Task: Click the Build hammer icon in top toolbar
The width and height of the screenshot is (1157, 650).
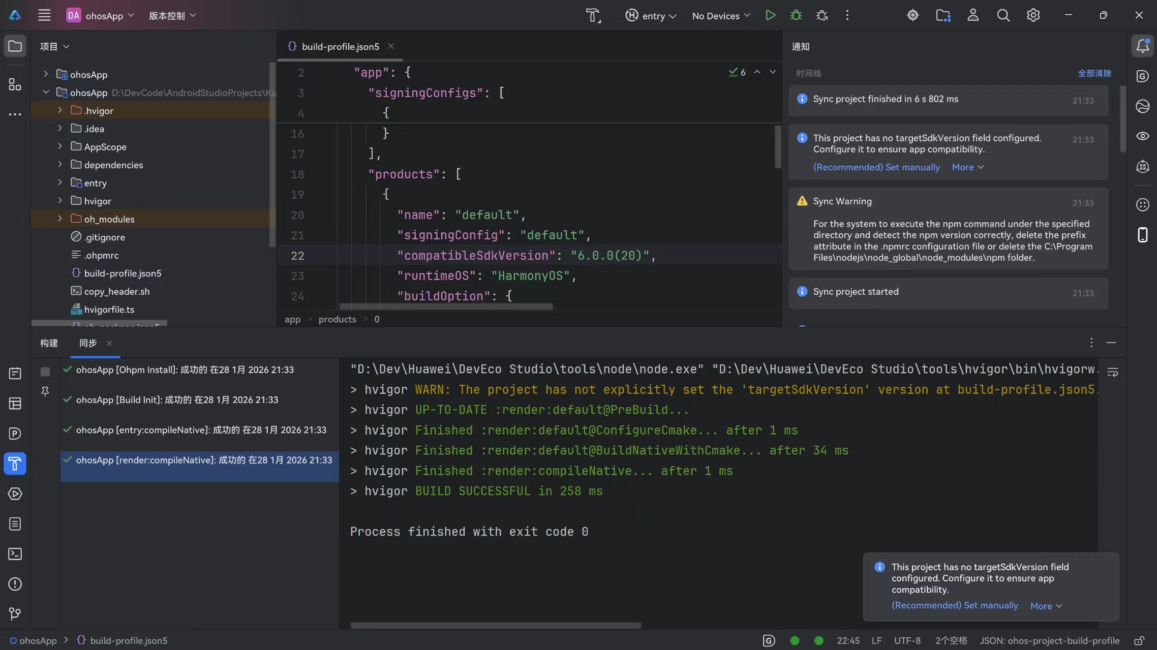Action: 593,15
